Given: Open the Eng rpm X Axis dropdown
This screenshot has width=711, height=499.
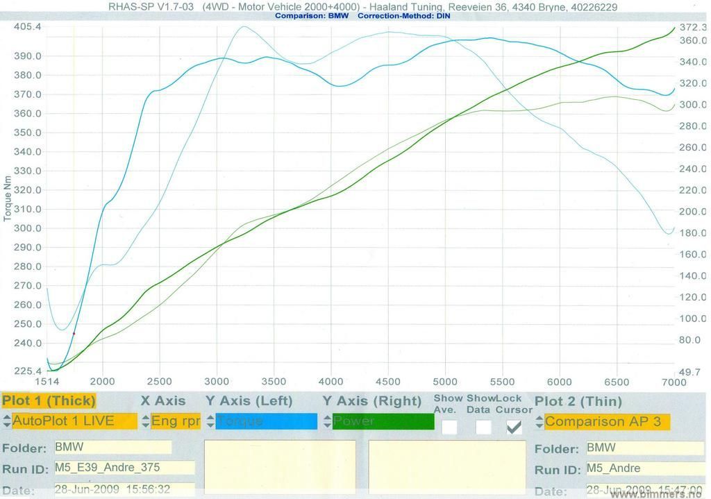Looking at the screenshot, I should [x=176, y=421].
